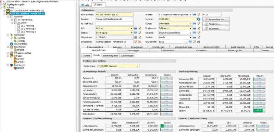
Task: Click the empty Kd. Ref. Nr. field
Action: tap(114, 24)
